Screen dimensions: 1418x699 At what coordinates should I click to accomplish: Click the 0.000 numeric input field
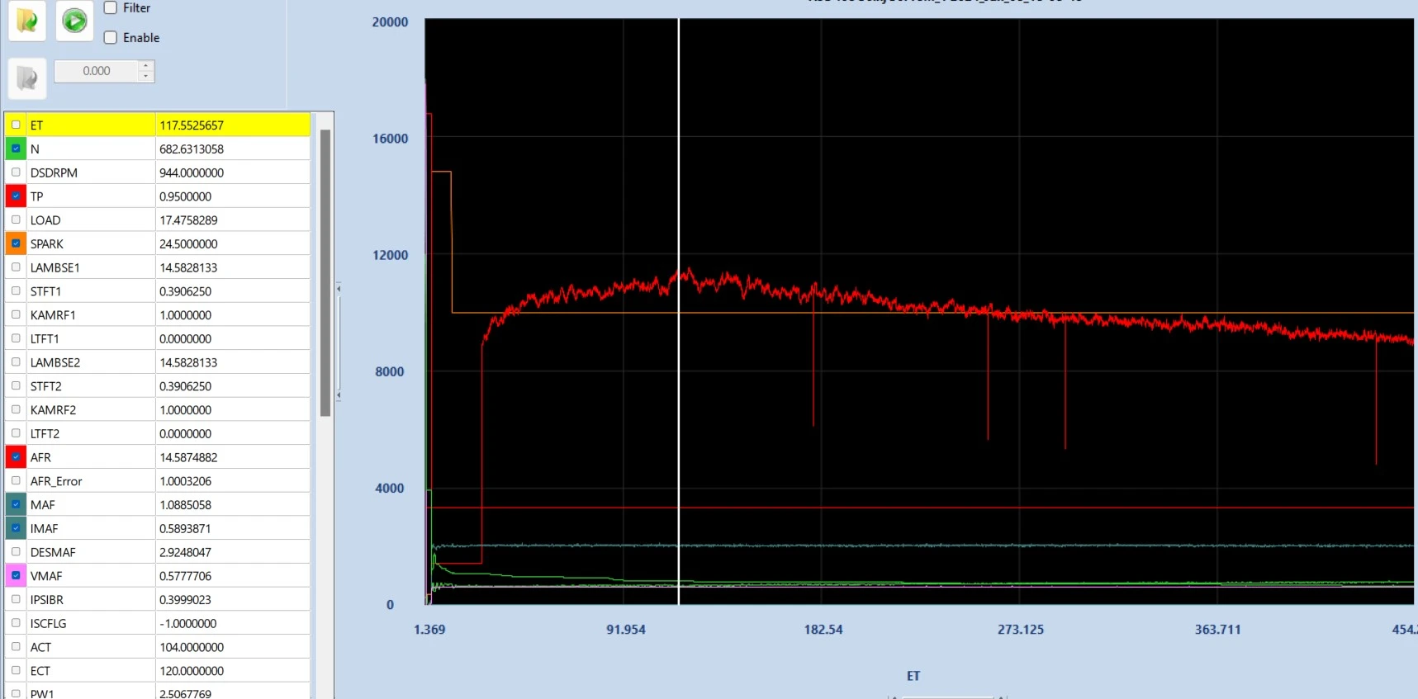click(x=97, y=71)
